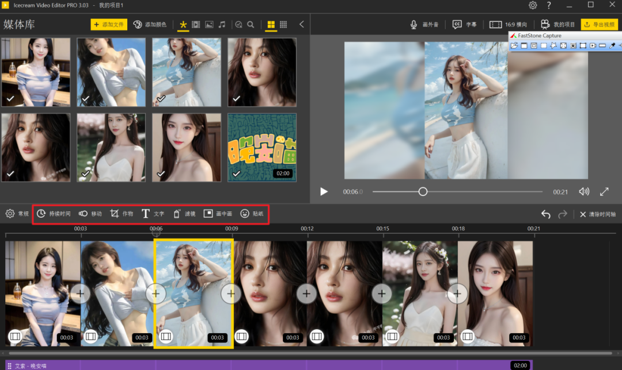The height and width of the screenshot is (370, 622).
Task: Select 晚安喵 audio thumbnail in media library
Action: pos(262,148)
